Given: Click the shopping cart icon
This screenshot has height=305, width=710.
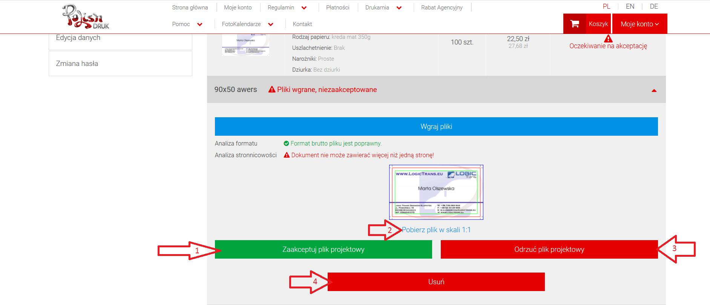Looking at the screenshot, I should 574,24.
